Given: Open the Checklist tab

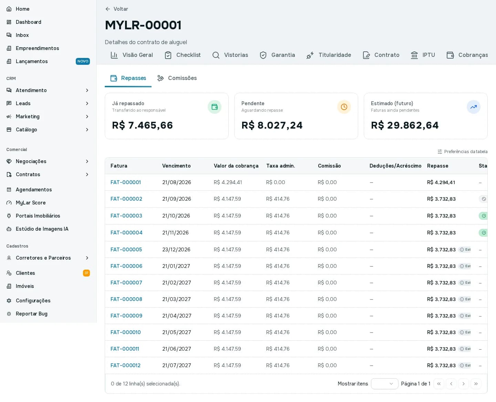Looking at the screenshot, I should click(x=183, y=55).
